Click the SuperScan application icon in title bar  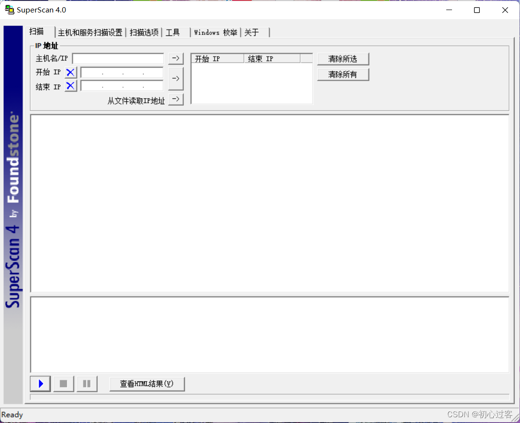click(10, 10)
